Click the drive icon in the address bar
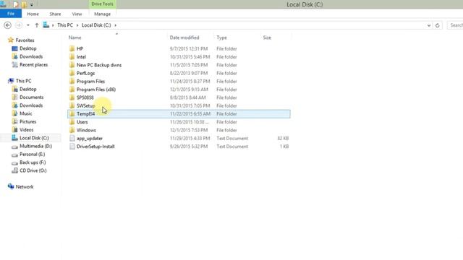The width and height of the screenshot is (463, 260). [x=46, y=25]
